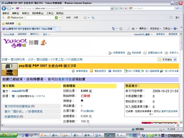Open a new blank tab
Image resolution: width=184 pixels, height=138 pixels.
click(58, 29)
